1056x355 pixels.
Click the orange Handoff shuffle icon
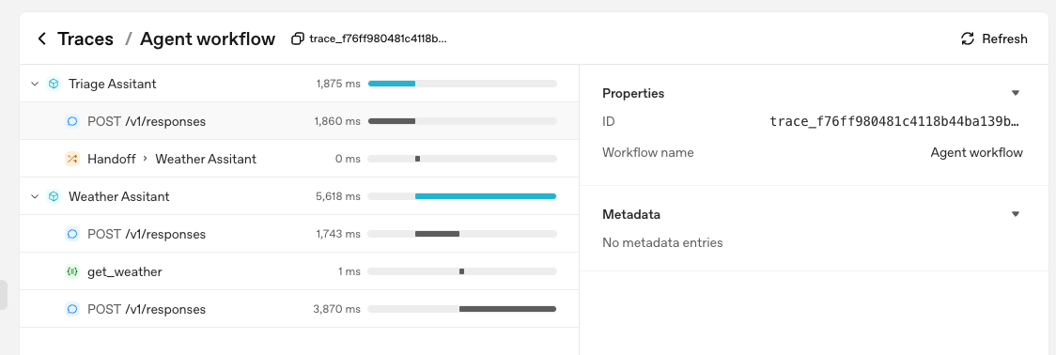[x=72, y=159]
